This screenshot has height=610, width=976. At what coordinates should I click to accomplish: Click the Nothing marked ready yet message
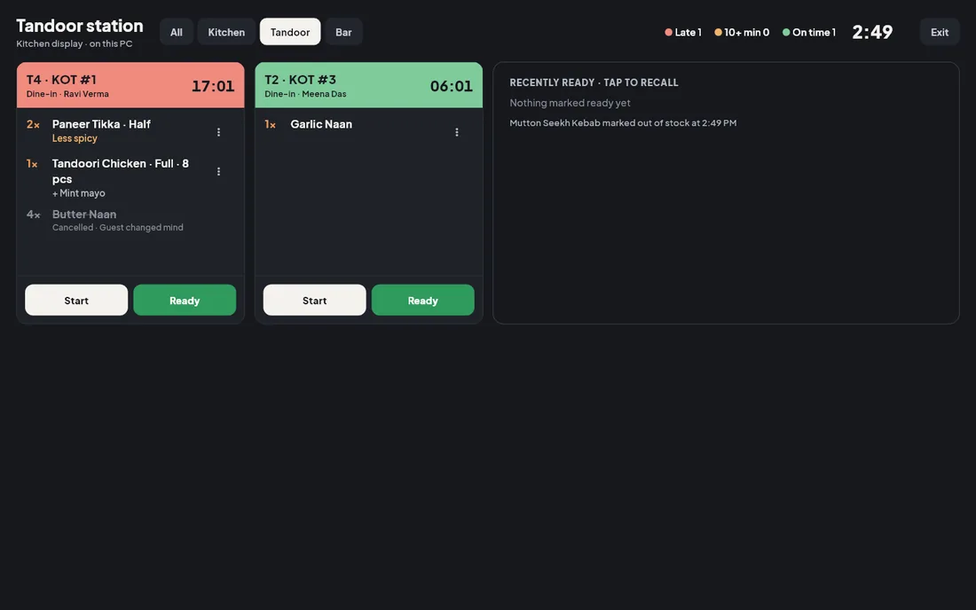pyautogui.click(x=571, y=103)
